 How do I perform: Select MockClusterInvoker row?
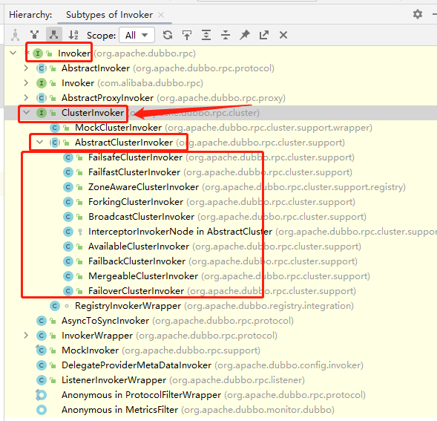[220, 128]
